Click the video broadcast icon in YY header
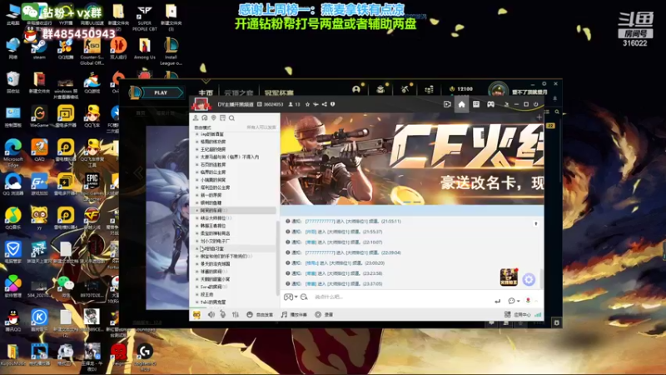Screen dimensions: 666x375 (447, 104)
